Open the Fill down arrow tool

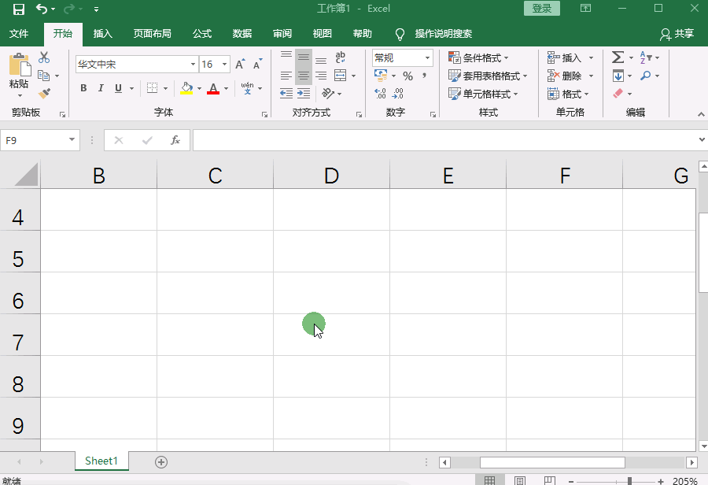coord(618,76)
